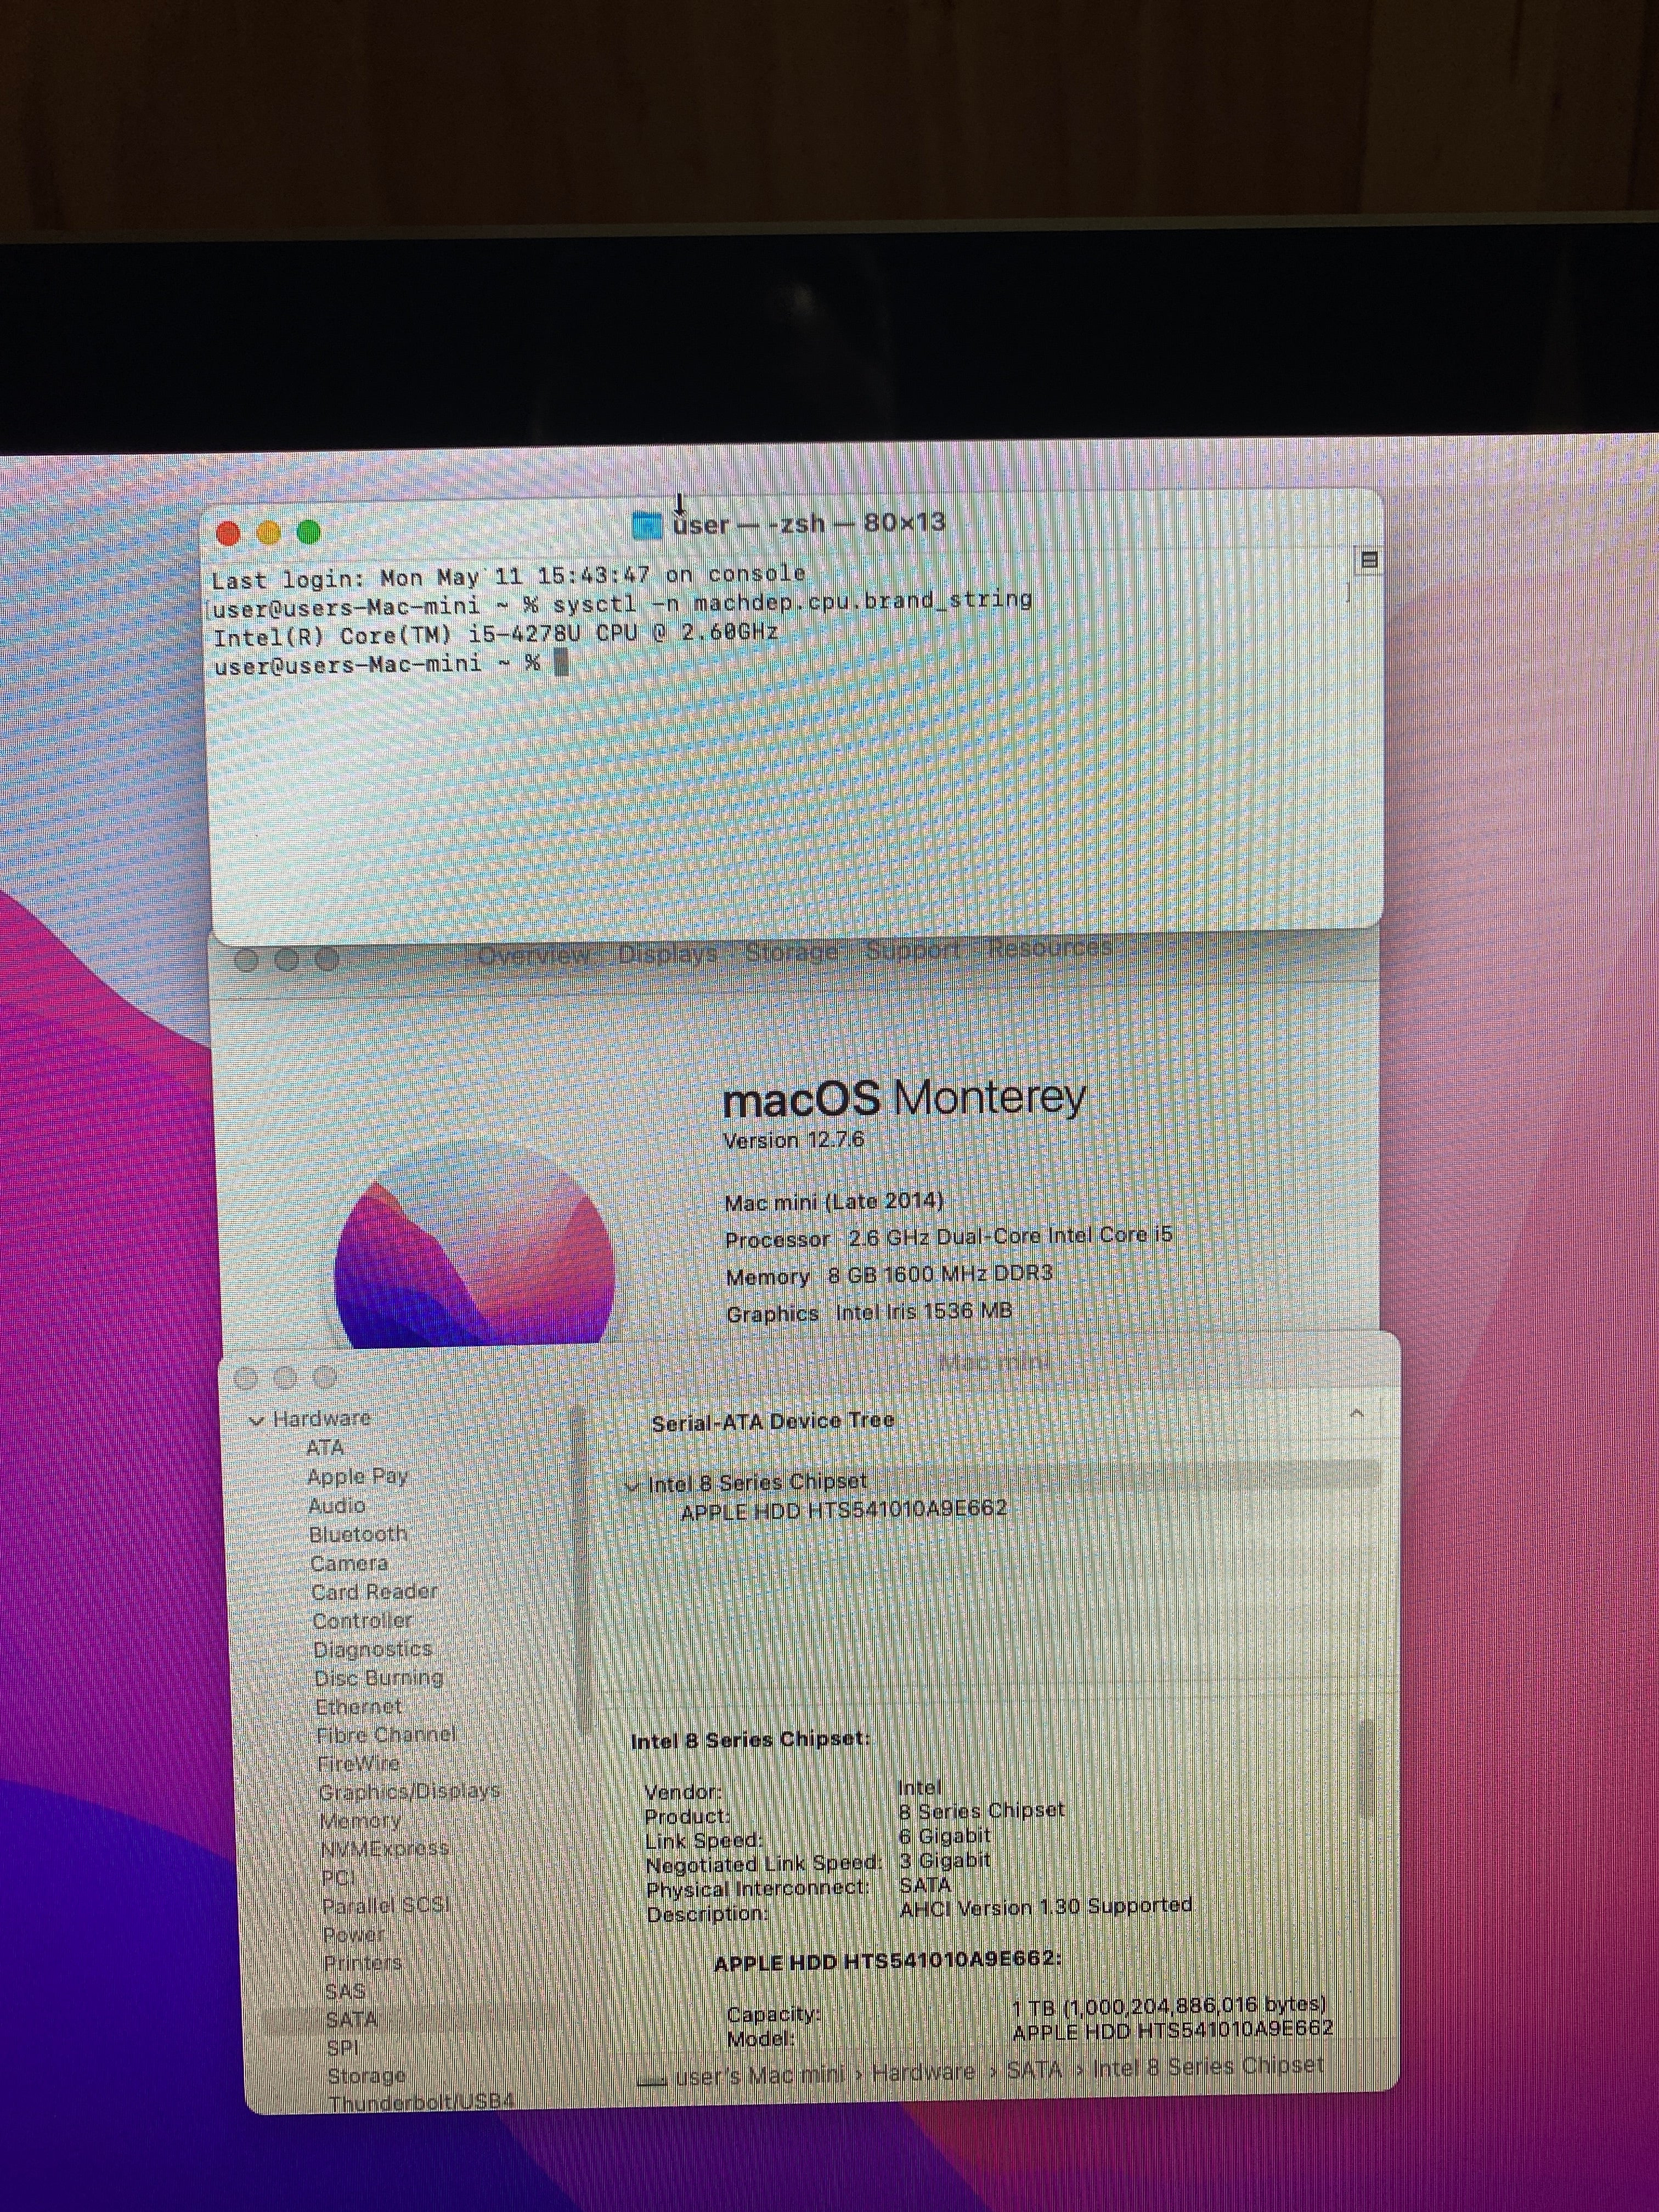Click the Terminal scrollback marker icon at right
The width and height of the screenshot is (1659, 2212).
(x=1369, y=560)
